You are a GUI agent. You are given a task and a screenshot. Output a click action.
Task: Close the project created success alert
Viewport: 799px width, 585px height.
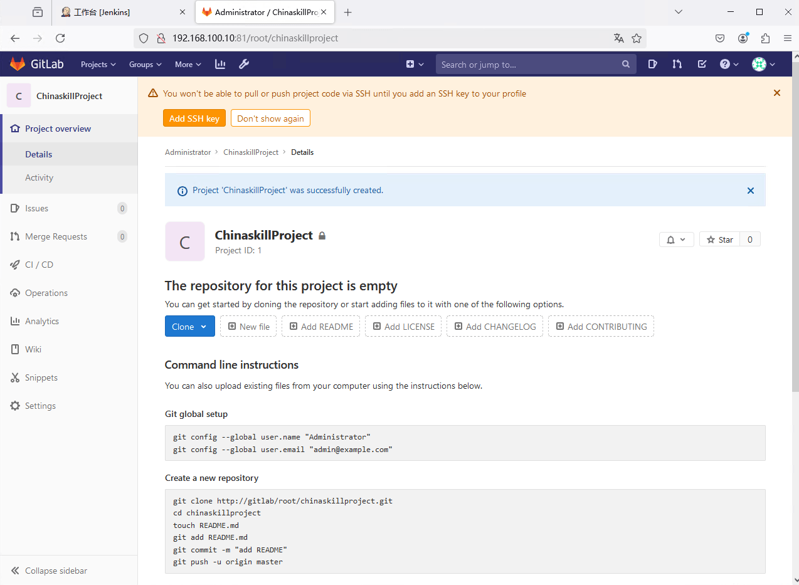[x=750, y=191]
